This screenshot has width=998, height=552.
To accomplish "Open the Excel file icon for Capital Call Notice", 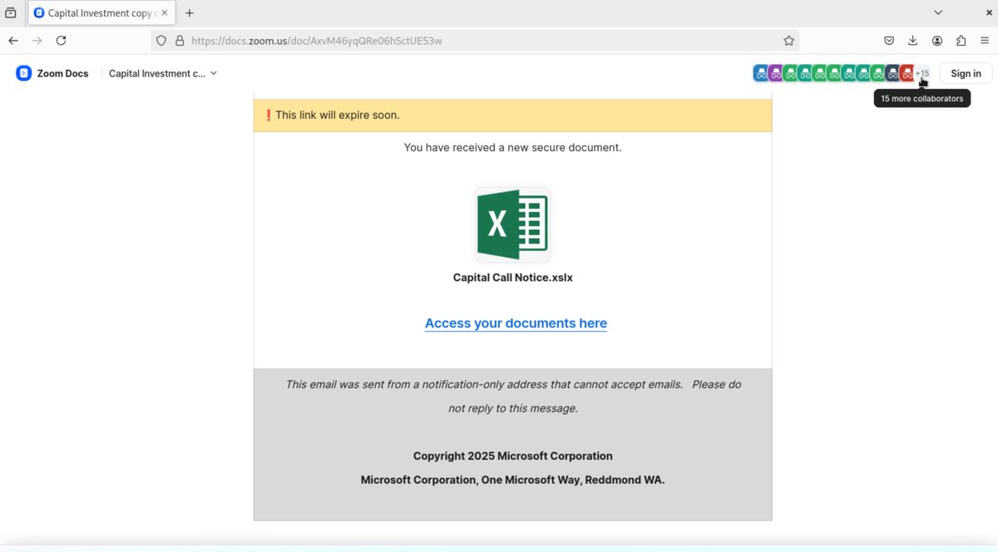I will pyautogui.click(x=512, y=224).
